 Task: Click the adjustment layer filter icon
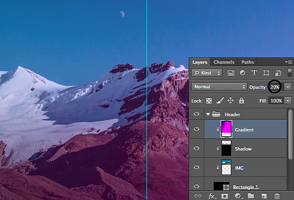[x=243, y=73]
